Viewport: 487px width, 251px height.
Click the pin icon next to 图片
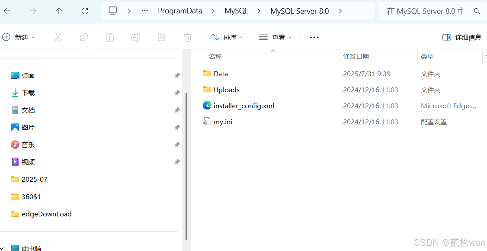tap(177, 127)
